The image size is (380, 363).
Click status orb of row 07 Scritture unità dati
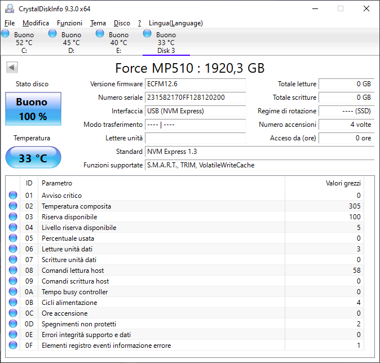tap(13, 259)
